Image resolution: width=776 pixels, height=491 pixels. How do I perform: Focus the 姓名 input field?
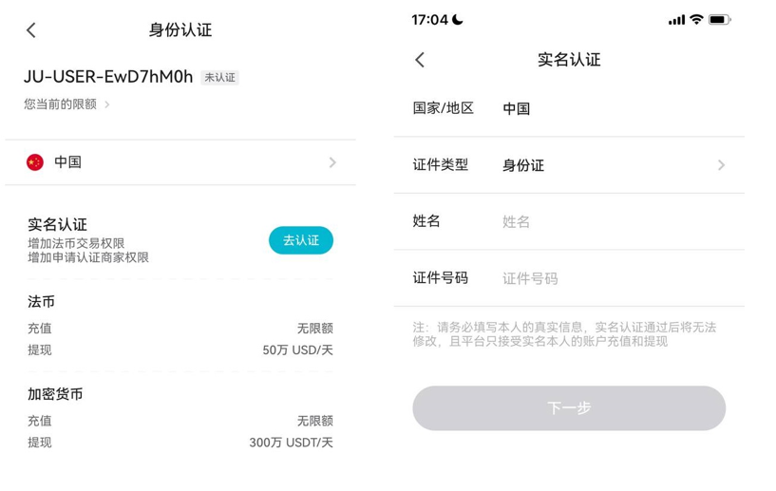click(614, 221)
